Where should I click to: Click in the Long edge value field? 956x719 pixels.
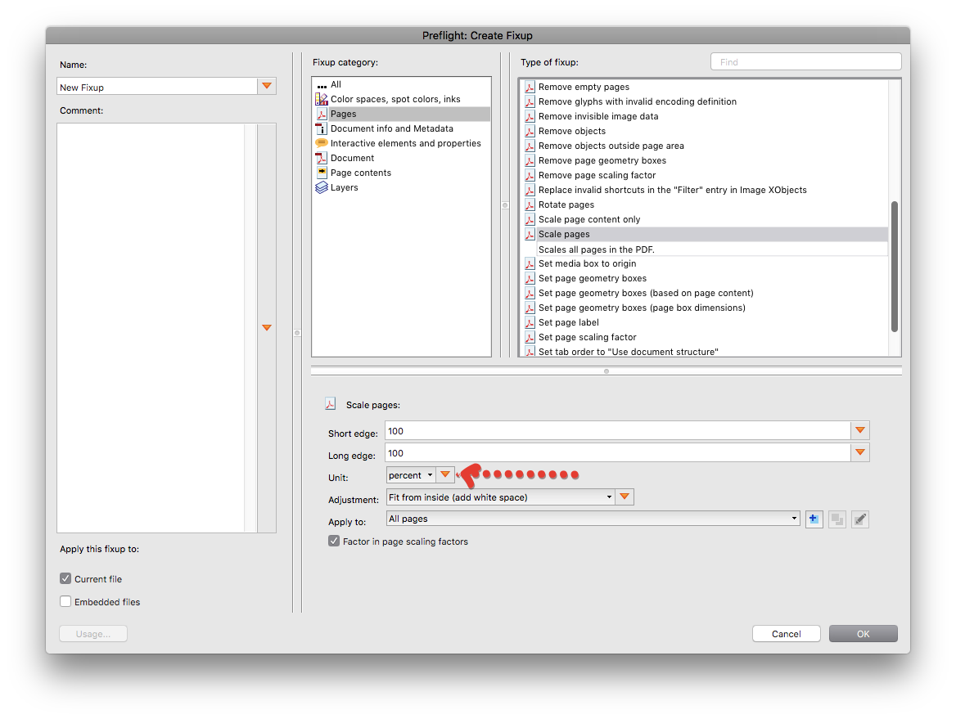pos(618,452)
